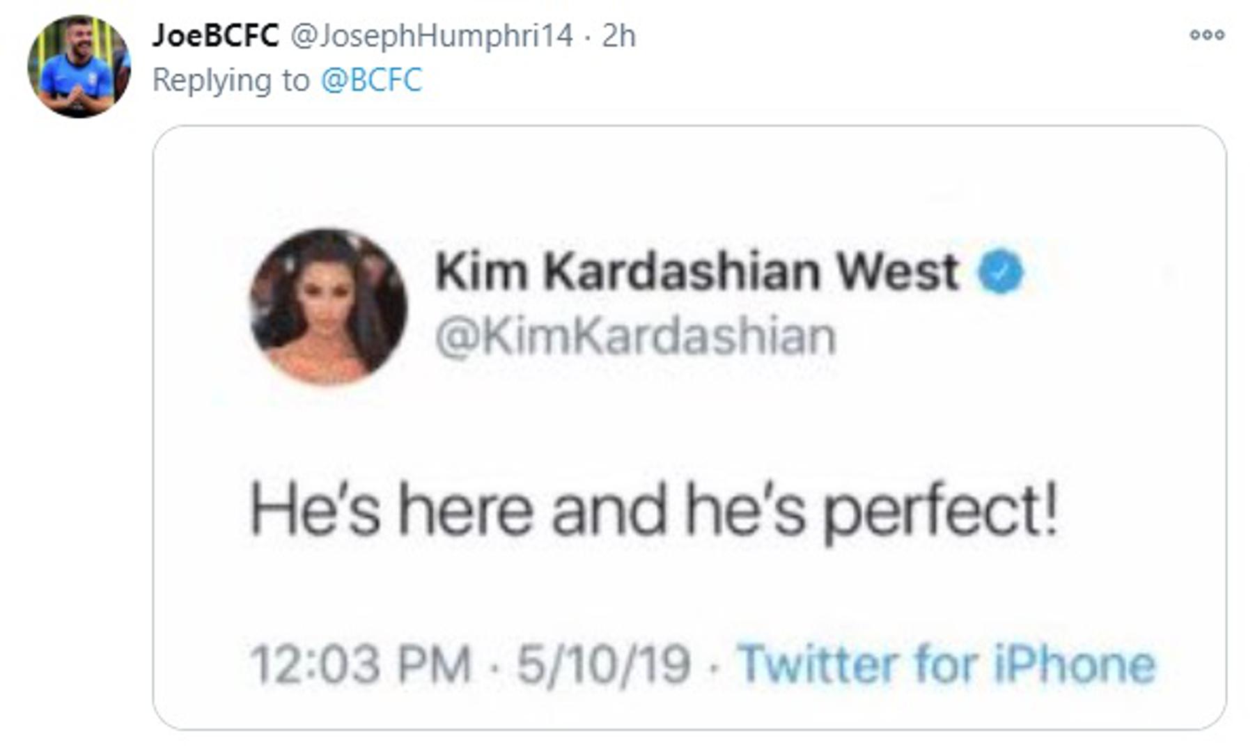The width and height of the screenshot is (1255, 752).
Task: Open the more options three-dot menu
Action: tap(1206, 35)
